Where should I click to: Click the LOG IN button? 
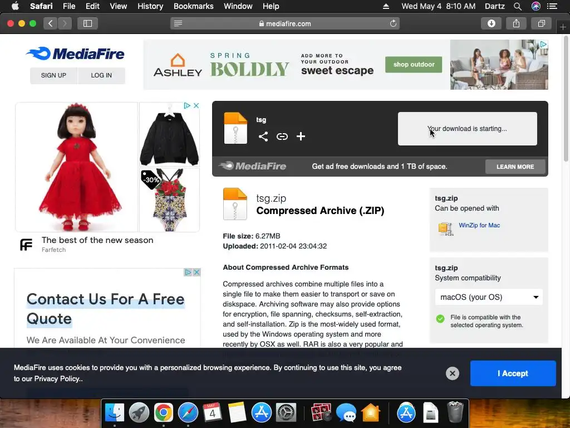[101, 75]
